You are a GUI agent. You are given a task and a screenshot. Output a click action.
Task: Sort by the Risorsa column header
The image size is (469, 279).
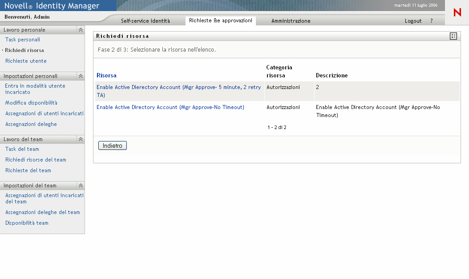[x=106, y=76]
